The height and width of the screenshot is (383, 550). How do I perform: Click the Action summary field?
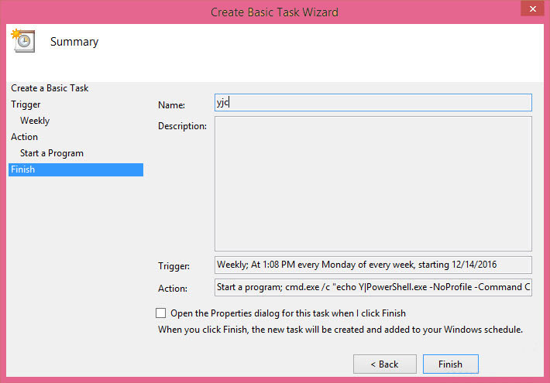(x=373, y=287)
